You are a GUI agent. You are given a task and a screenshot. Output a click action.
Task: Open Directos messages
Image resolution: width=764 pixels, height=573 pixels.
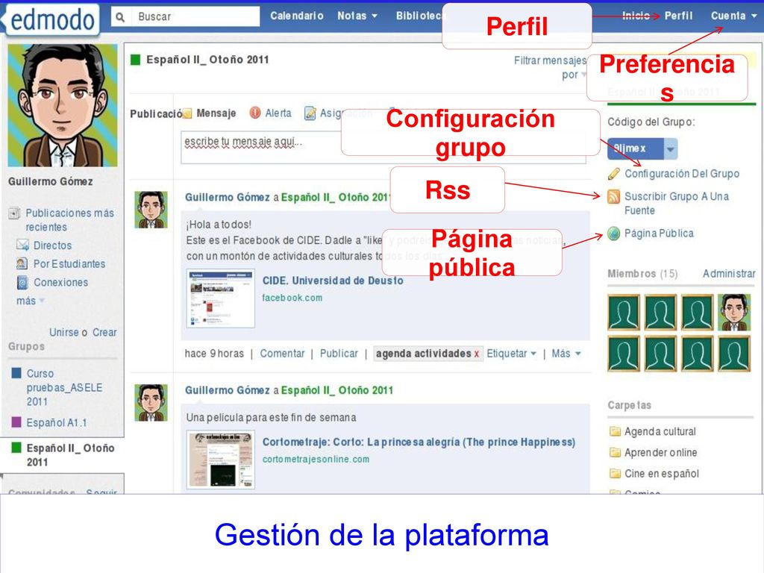point(53,245)
